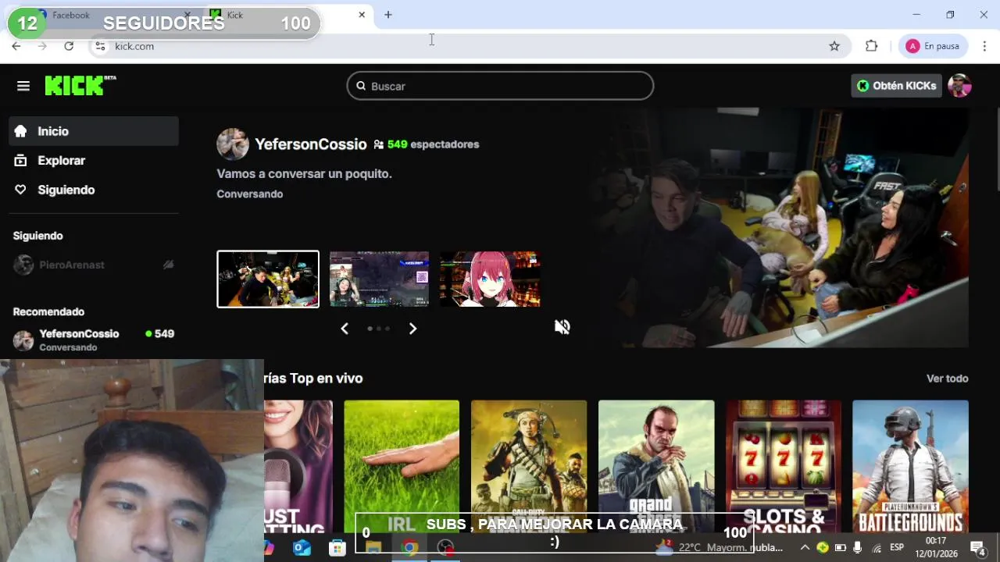This screenshot has width=1000, height=562.
Task: Open the Grand Theft Auto category card
Action: click(x=656, y=467)
